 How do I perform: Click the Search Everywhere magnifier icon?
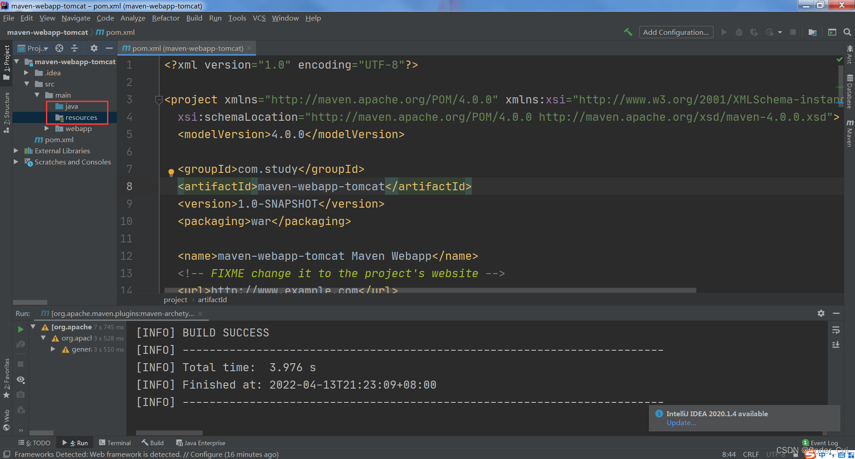pos(847,32)
